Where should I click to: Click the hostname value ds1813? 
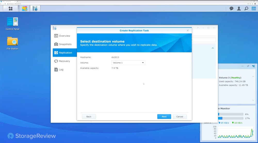pyautogui.click(x=115, y=57)
